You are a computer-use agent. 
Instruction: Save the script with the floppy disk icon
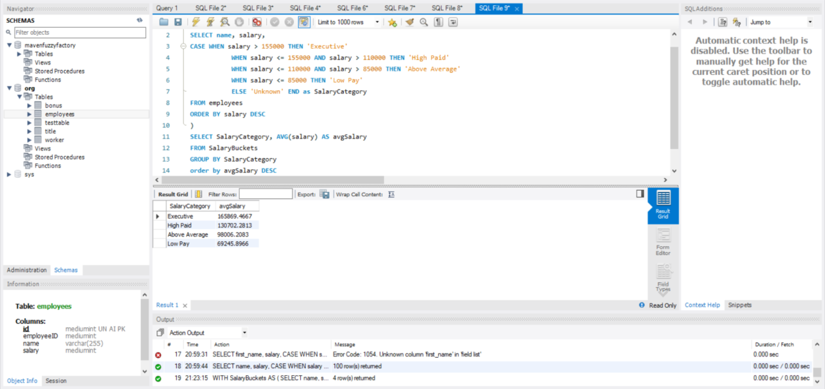[178, 22]
